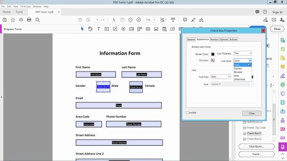Add a Date field
The image size is (287, 161).
(165, 29)
